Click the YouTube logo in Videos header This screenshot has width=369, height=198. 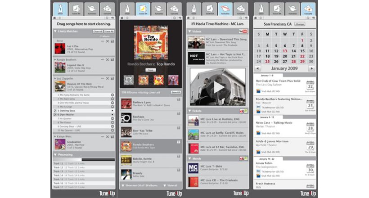point(243,31)
